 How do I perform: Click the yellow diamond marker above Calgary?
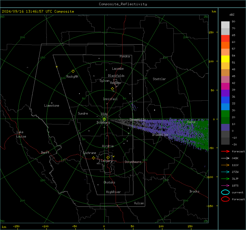coord(108,158)
